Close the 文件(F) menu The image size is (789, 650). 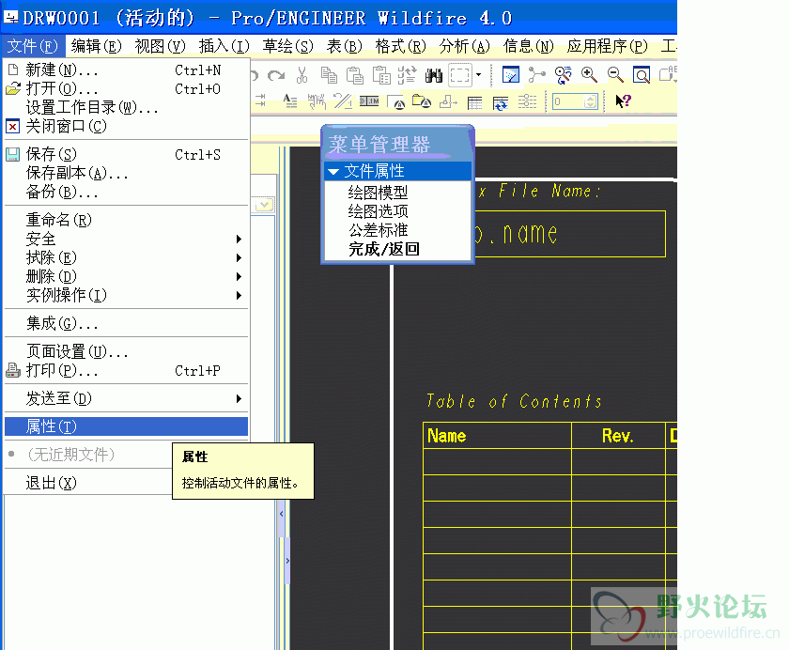coord(33,46)
